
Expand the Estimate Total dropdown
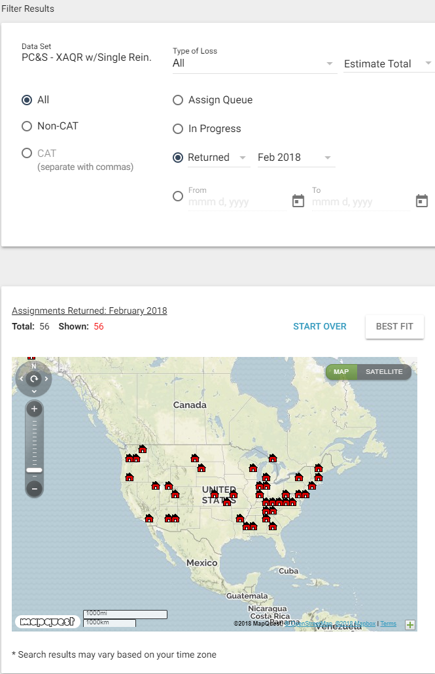[x=389, y=63]
